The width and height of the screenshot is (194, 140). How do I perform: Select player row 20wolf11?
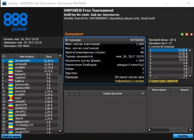pyautogui.click(x=30, y=112)
